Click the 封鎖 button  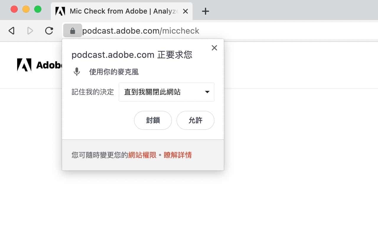tap(153, 120)
